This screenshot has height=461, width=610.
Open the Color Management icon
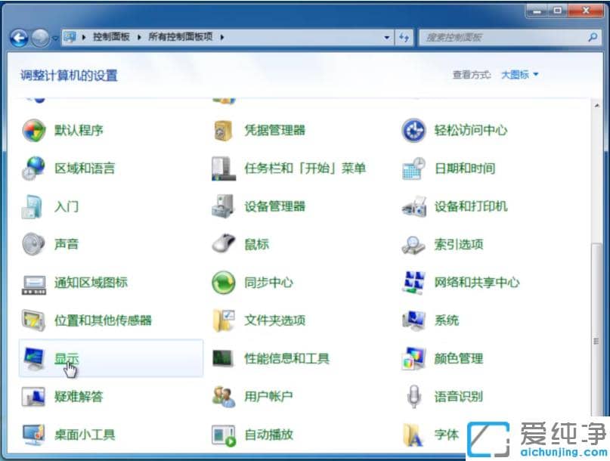click(x=459, y=358)
